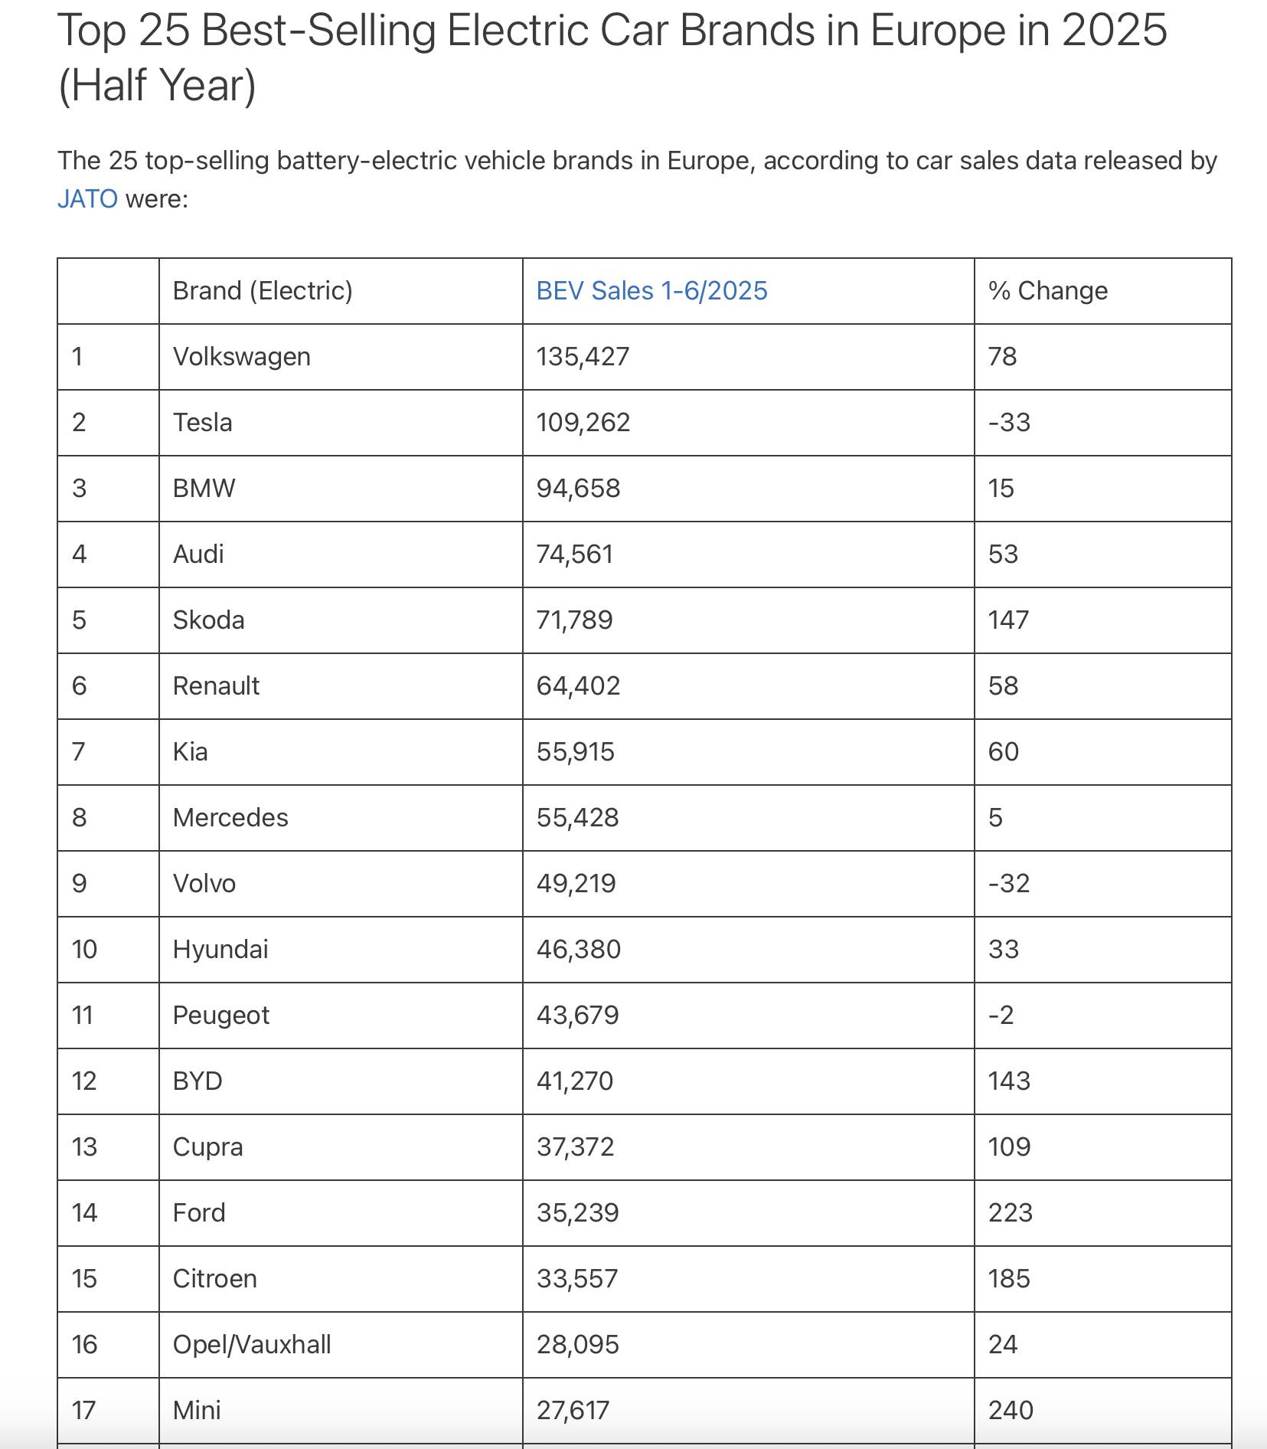Image resolution: width=1267 pixels, height=1449 pixels.
Task: Click BMW's sales figure 94,658
Action: tap(578, 489)
